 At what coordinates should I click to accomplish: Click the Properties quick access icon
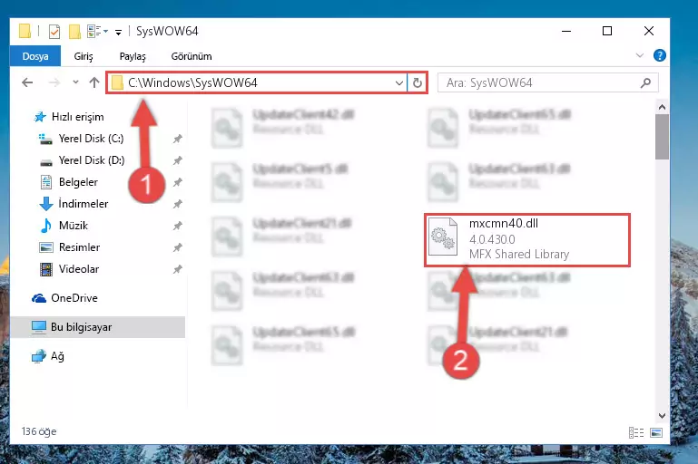pos(54,32)
